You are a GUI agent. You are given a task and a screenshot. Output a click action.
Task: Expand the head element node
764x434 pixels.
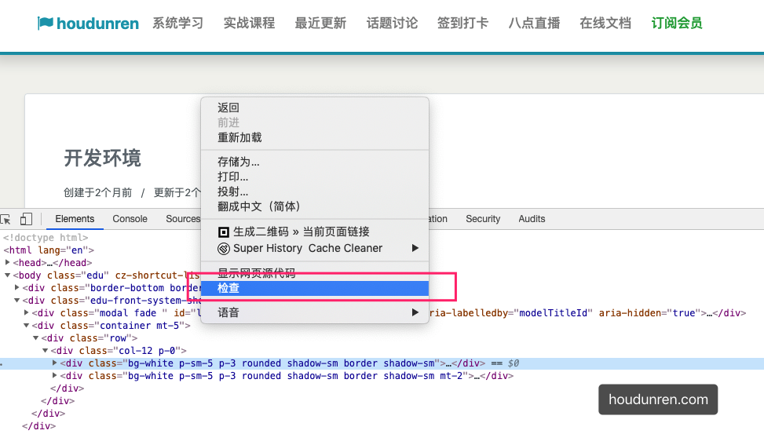[x=8, y=263]
